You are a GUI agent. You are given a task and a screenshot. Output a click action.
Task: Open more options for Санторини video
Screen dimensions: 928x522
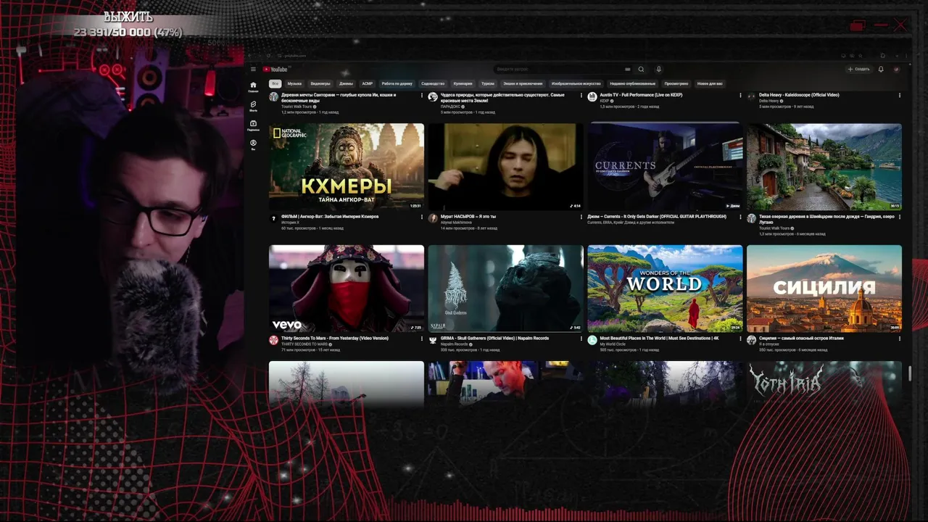(x=421, y=95)
